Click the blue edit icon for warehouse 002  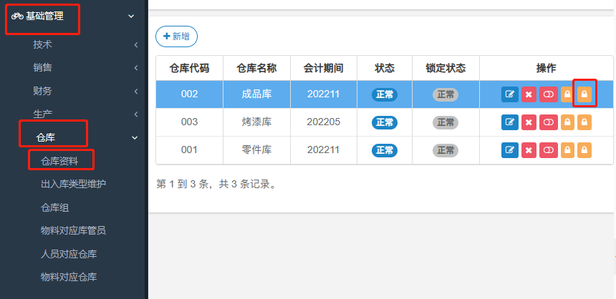(x=510, y=94)
